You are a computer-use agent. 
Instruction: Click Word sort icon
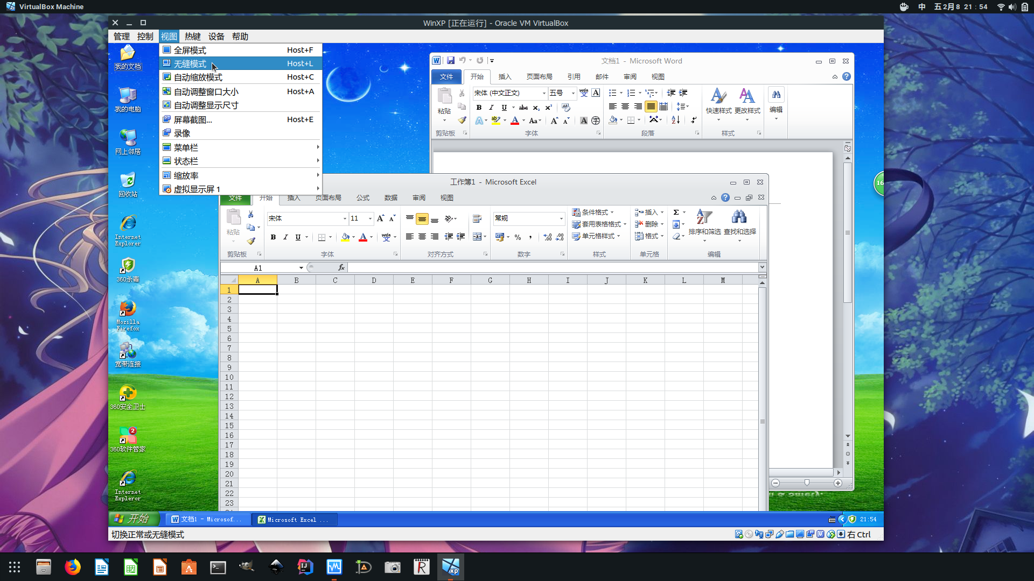click(675, 120)
